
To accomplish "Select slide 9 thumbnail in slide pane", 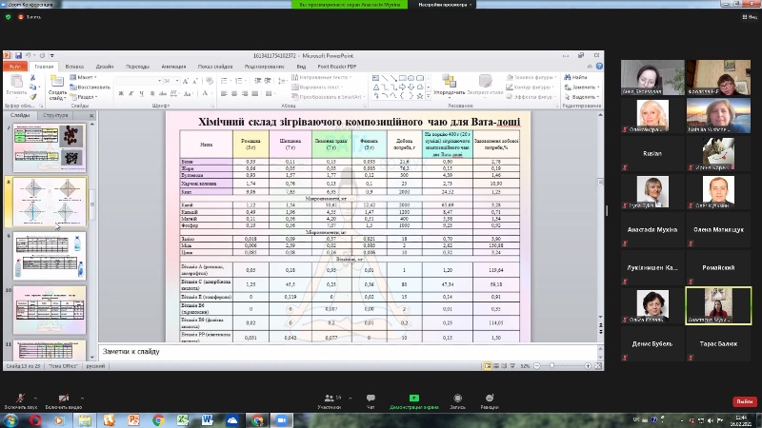I will pyautogui.click(x=49, y=257).
